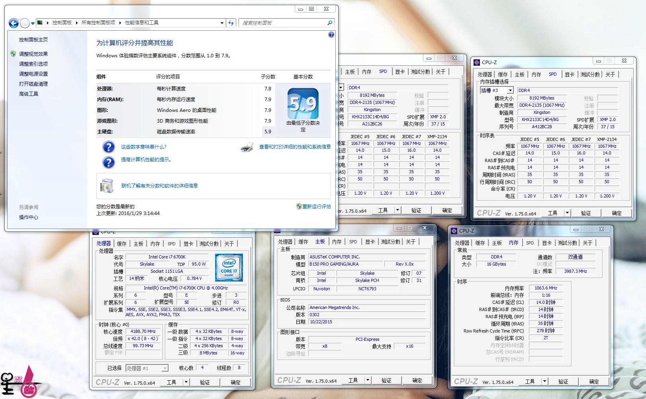The height and width of the screenshot is (399, 646).
Task: Expand 工具 arrow in CPU-Z mainboard window
Action: (x=368, y=380)
